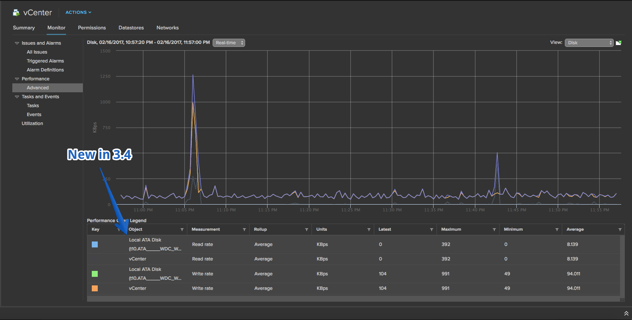Image resolution: width=632 pixels, height=320 pixels.
Task: Sort by the Maximum column header
Action: coord(451,230)
